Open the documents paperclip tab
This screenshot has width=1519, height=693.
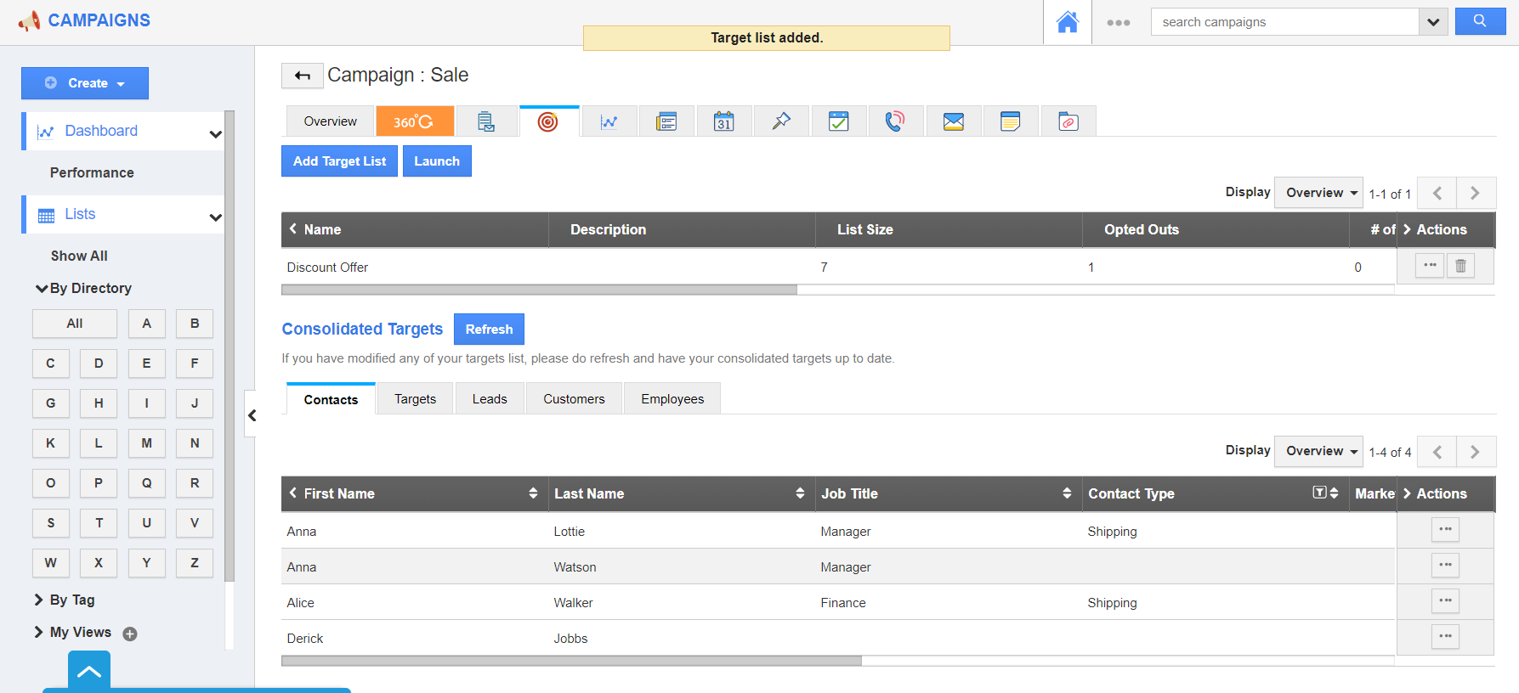[x=1068, y=121]
